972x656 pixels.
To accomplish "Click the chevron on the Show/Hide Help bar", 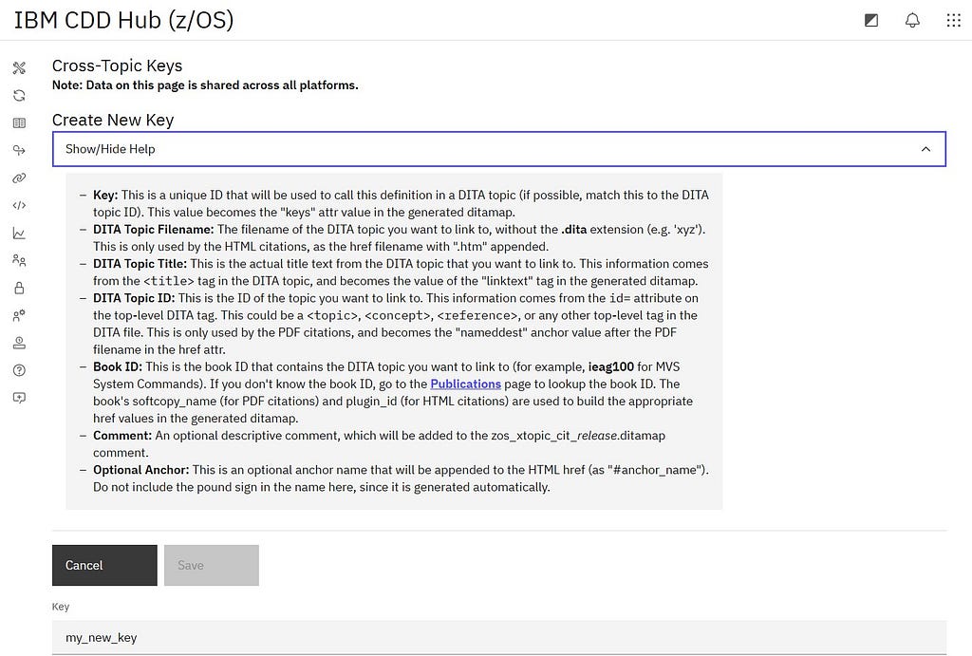I will tap(925, 149).
